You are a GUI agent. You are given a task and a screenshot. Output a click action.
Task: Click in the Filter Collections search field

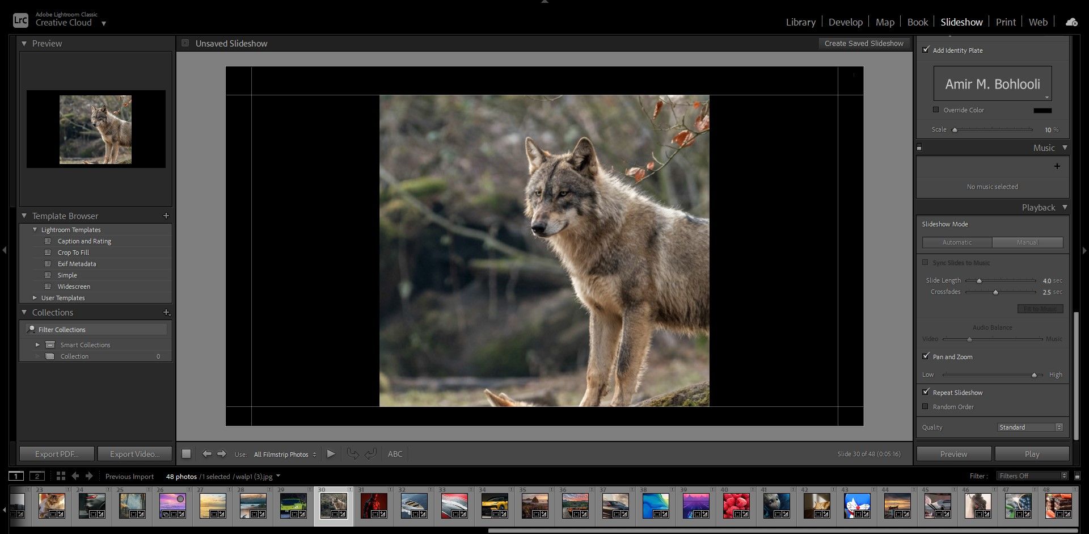pos(96,330)
